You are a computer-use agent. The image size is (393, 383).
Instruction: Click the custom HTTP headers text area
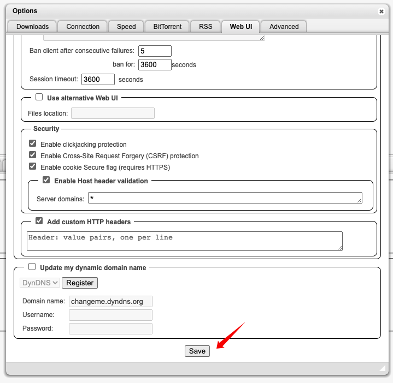point(185,241)
